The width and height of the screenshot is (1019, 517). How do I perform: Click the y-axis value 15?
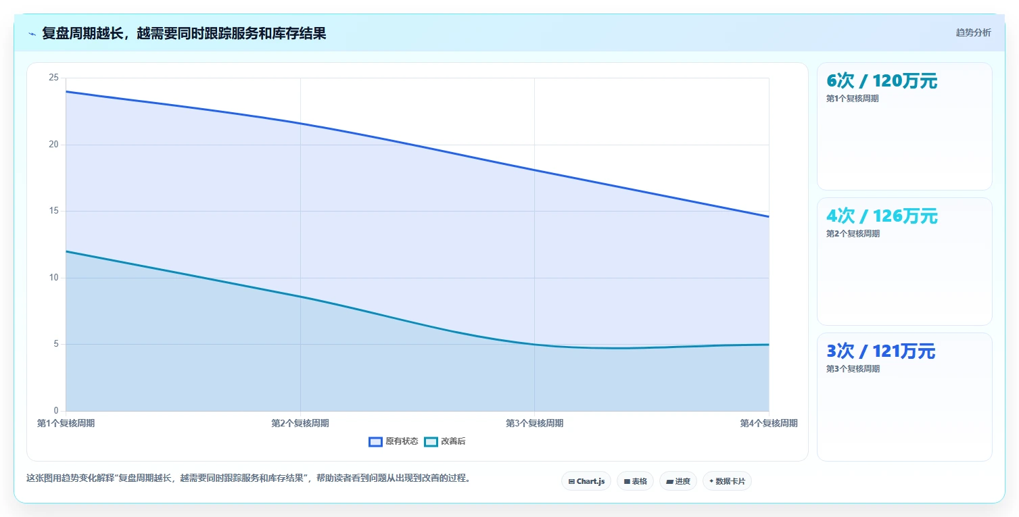pos(54,211)
